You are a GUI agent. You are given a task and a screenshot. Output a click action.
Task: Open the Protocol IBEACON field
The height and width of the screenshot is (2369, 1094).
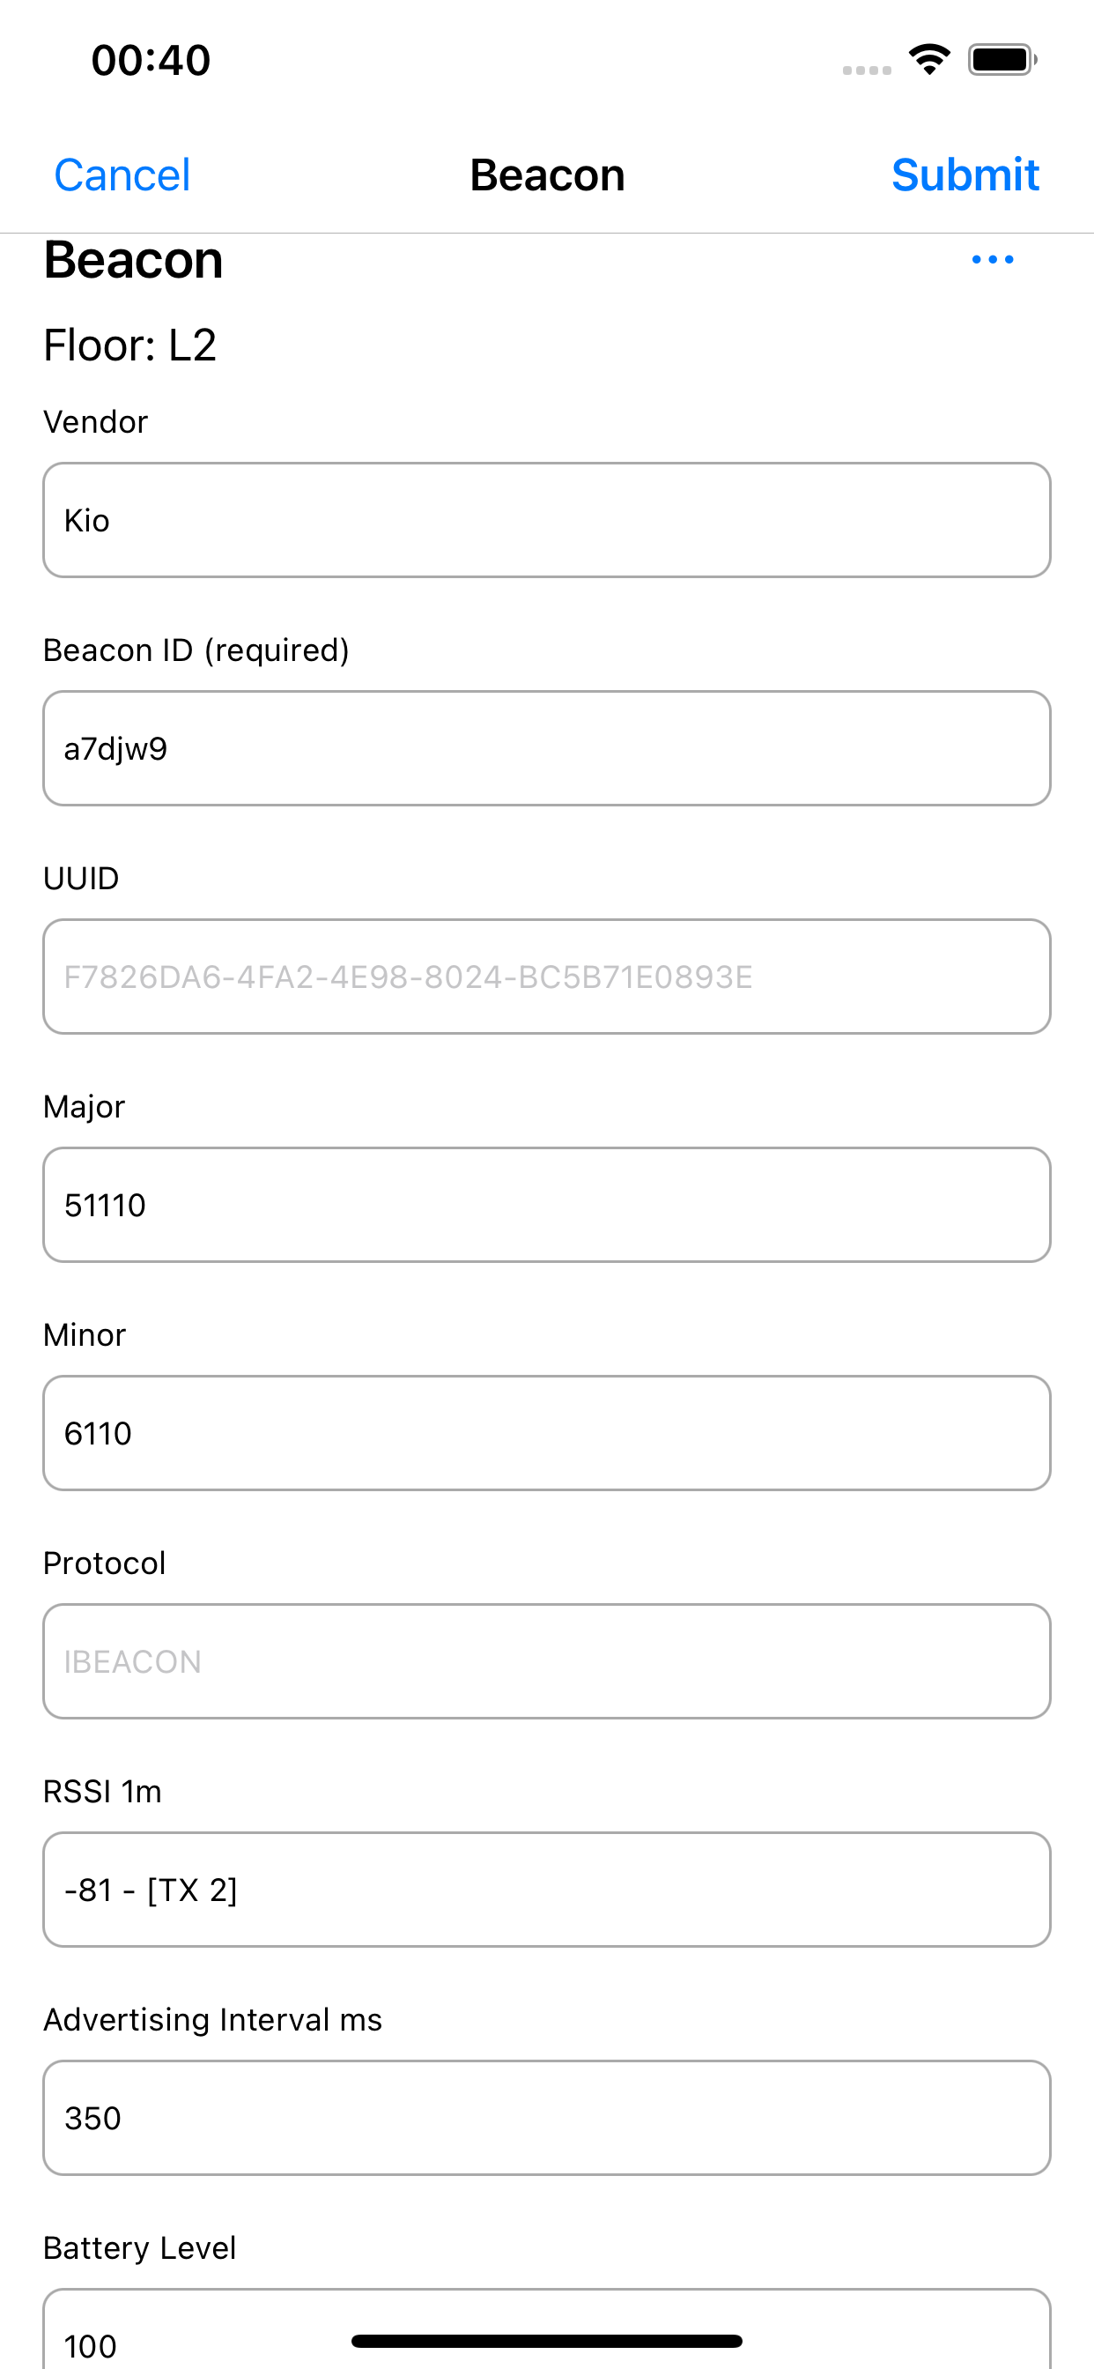point(547,1661)
